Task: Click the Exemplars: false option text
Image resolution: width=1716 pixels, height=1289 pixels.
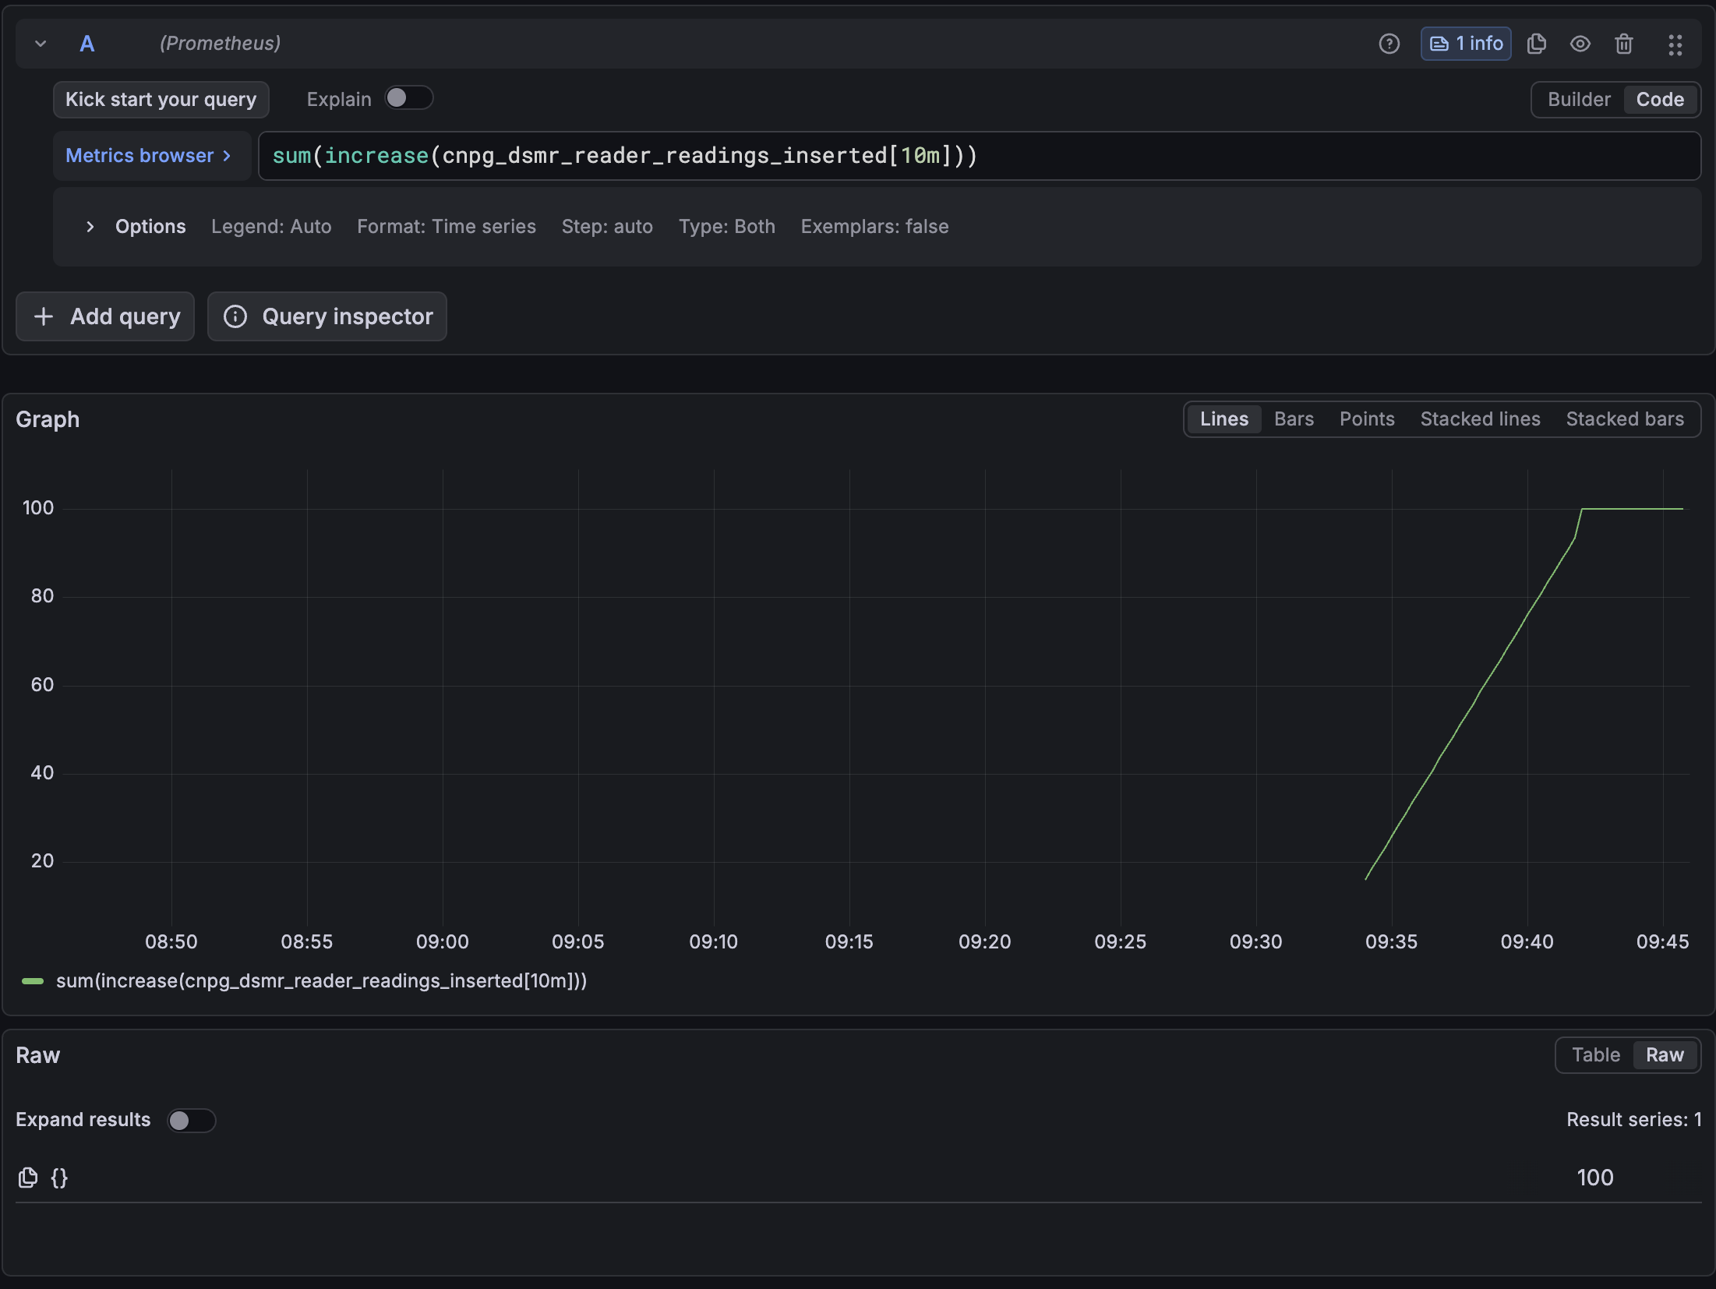Action: (x=874, y=227)
